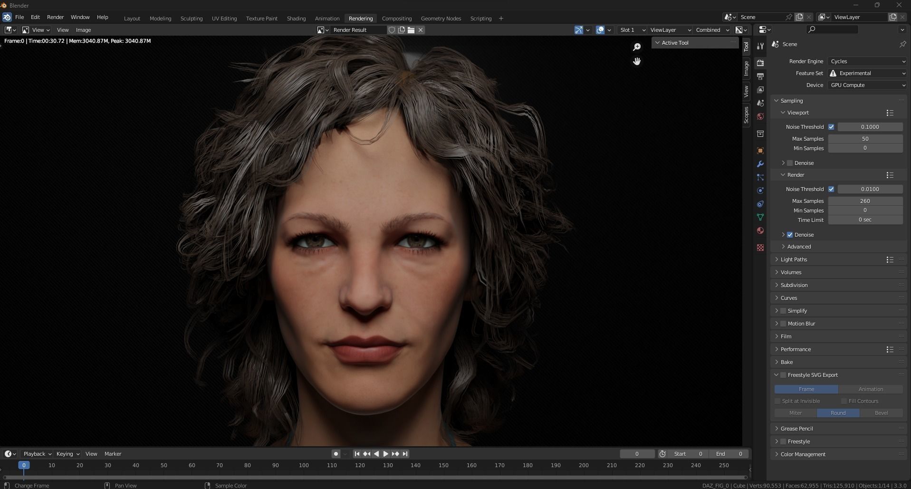The width and height of the screenshot is (911, 489).
Task: Disable the Render Noise Threshold checkbox
Action: 831,189
